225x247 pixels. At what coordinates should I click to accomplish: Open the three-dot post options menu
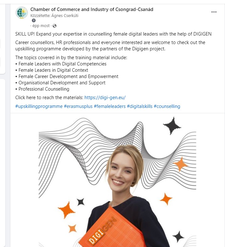click(x=214, y=12)
